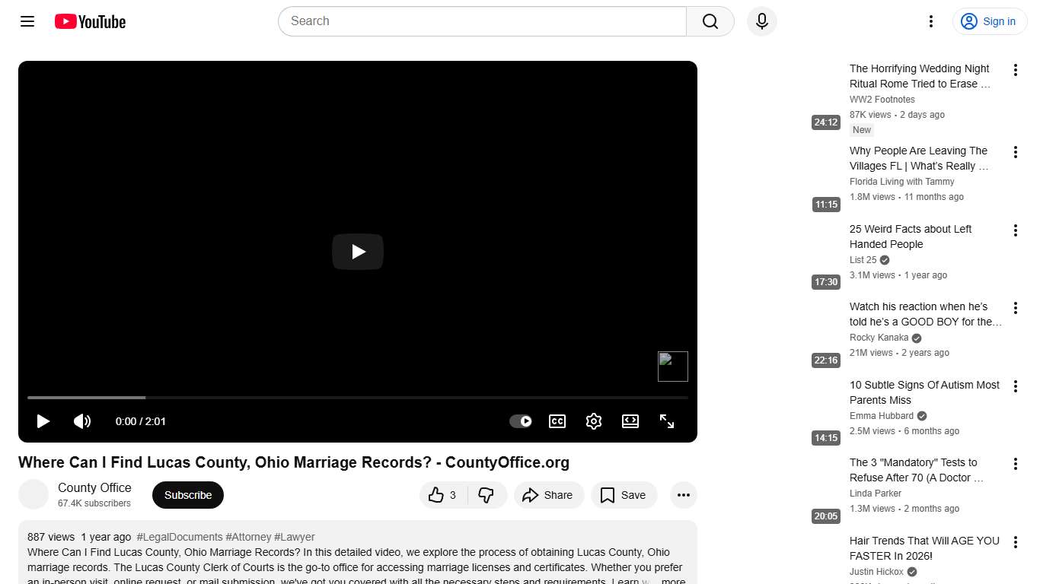Screen dimensions: 1040x584
Task: Click the YouTube logo
Action: [90, 21]
